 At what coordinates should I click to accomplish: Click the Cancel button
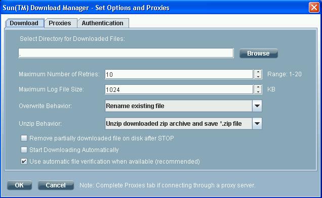click(x=56, y=185)
